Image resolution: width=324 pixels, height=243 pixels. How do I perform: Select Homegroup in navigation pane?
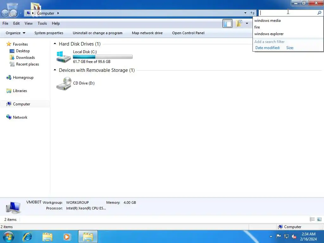pos(23,78)
